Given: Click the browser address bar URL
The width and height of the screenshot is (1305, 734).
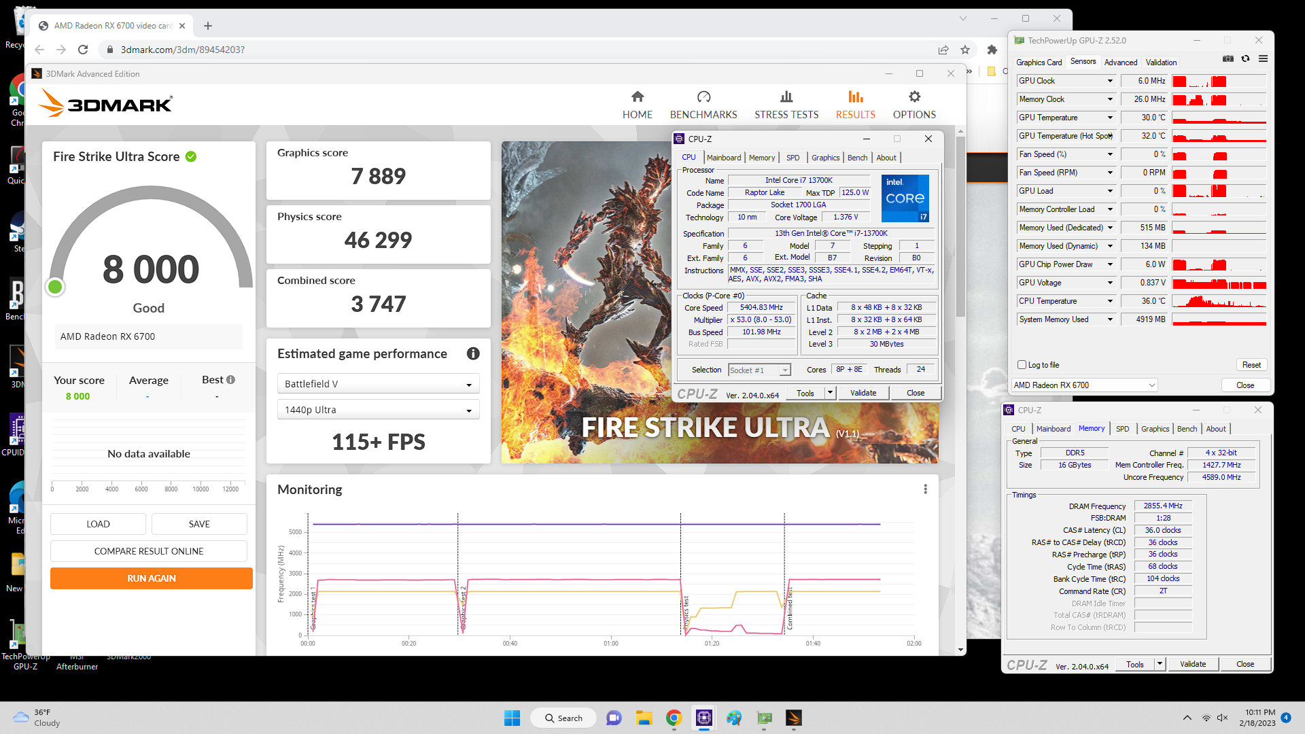Looking at the screenshot, I should [x=182, y=50].
